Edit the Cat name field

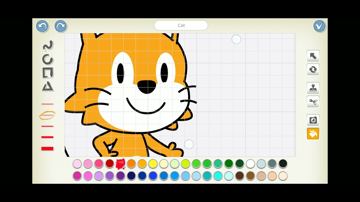(181, 25)
